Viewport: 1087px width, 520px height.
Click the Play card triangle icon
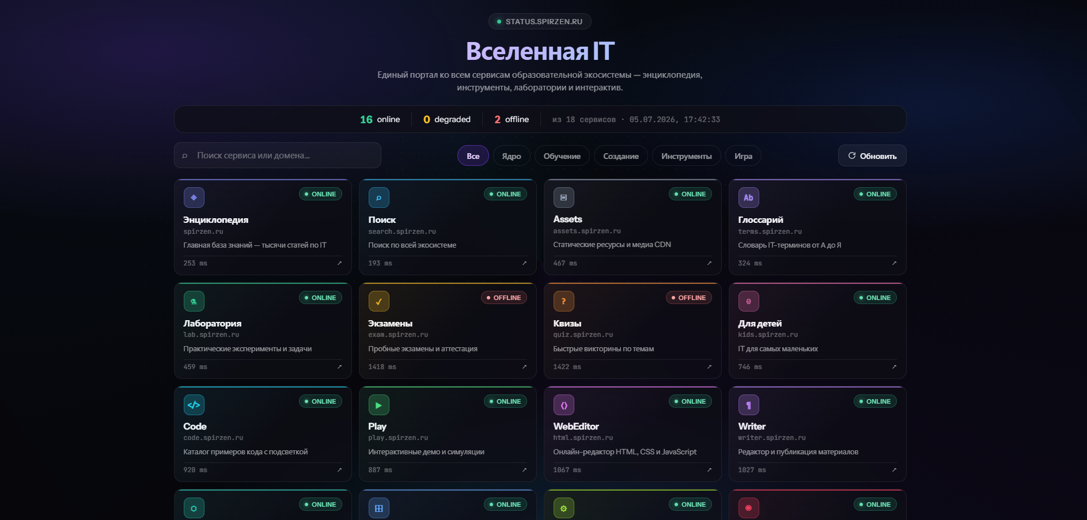coord(379,405)
